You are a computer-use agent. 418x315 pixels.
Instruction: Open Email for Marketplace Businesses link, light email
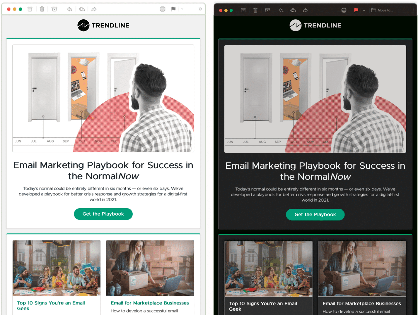[150, 303]
